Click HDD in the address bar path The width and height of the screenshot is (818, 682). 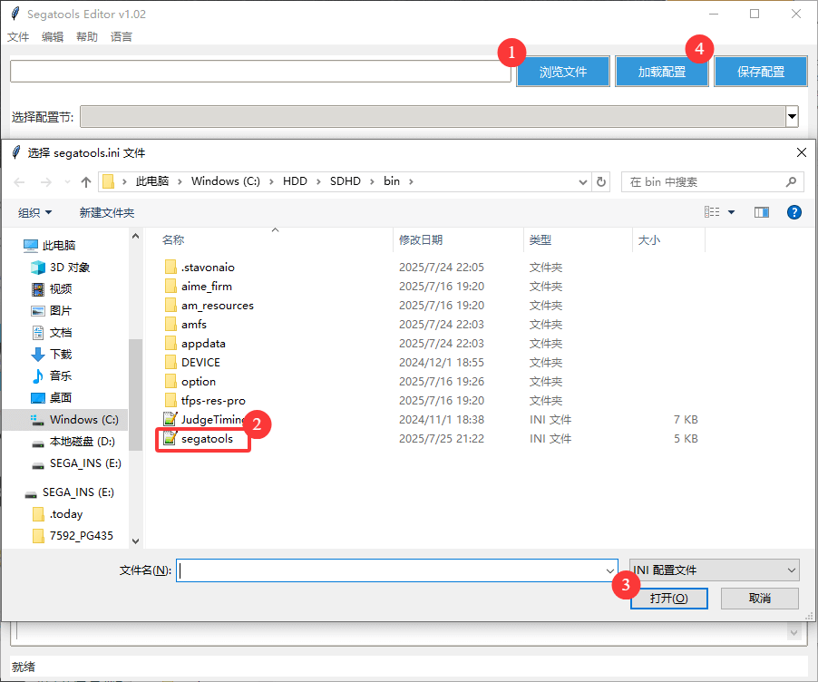(295, 181)
